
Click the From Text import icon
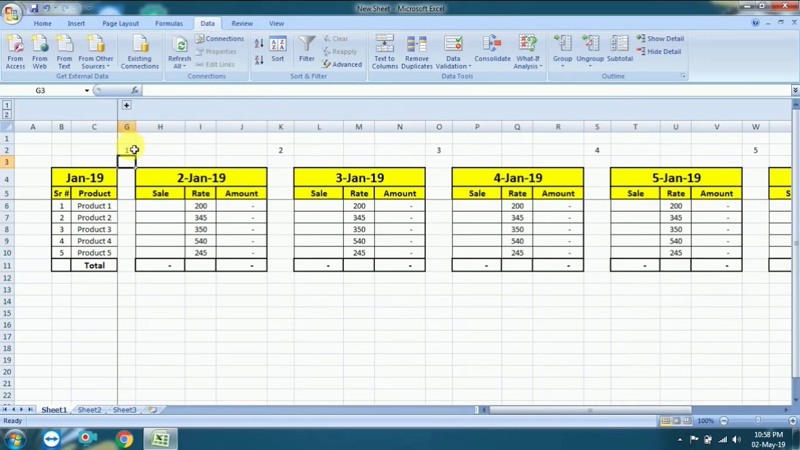tap(64, 52)
